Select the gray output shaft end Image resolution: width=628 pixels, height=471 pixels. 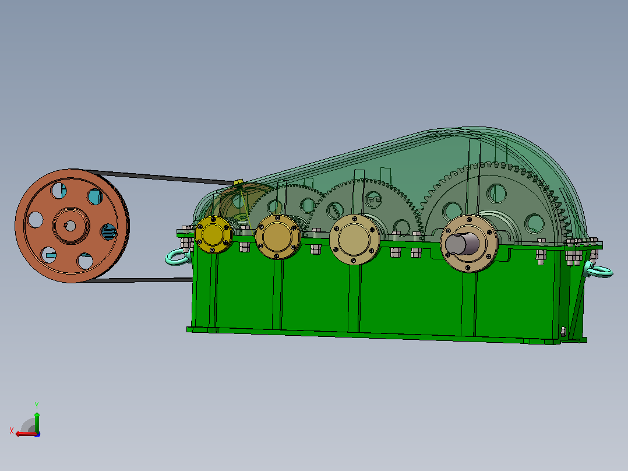(462, 244)
